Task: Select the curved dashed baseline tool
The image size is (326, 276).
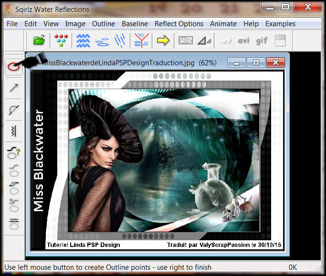Action: tap(14, 110)
